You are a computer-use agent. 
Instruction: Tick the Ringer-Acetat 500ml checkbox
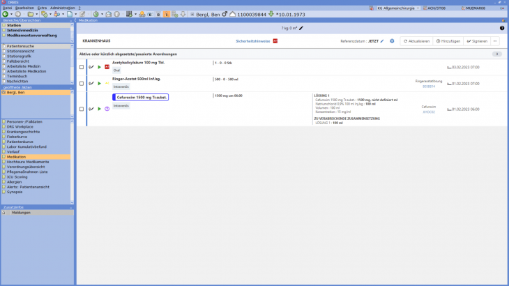click(82, 84)
